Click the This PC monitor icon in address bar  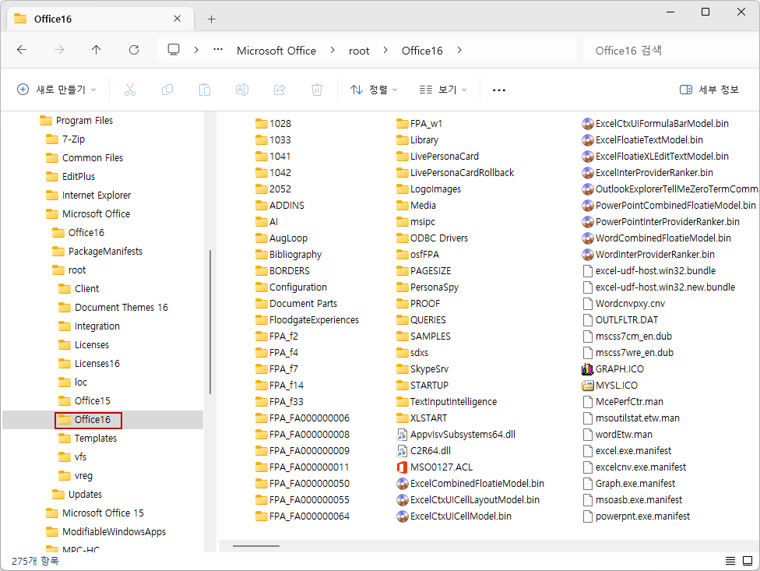pos(174,50)
